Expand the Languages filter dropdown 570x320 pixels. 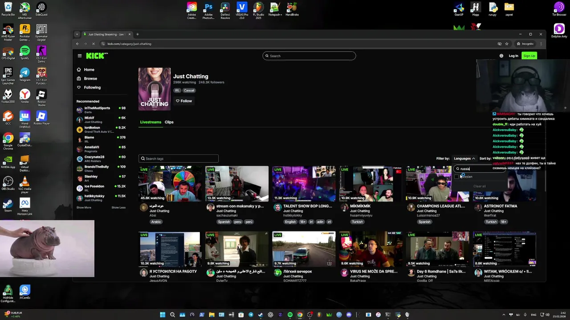(x=464, y=158)
